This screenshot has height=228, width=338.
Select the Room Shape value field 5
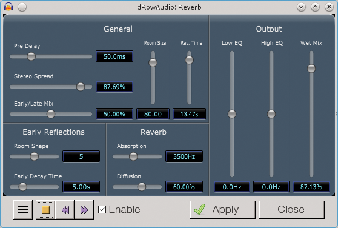click(81, 156)
